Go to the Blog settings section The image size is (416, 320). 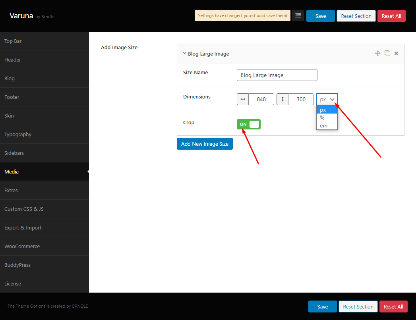tap(45, 79)
